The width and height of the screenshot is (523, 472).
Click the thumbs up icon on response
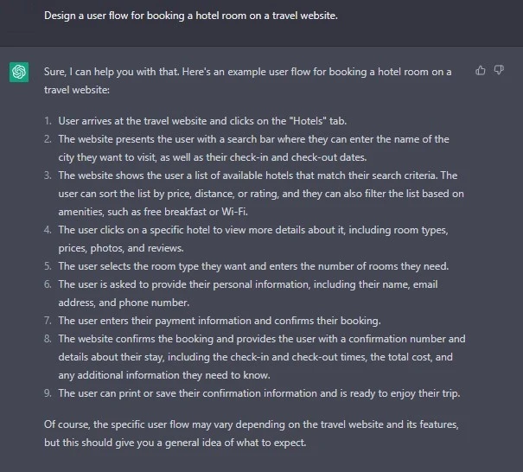pos(481,70)
